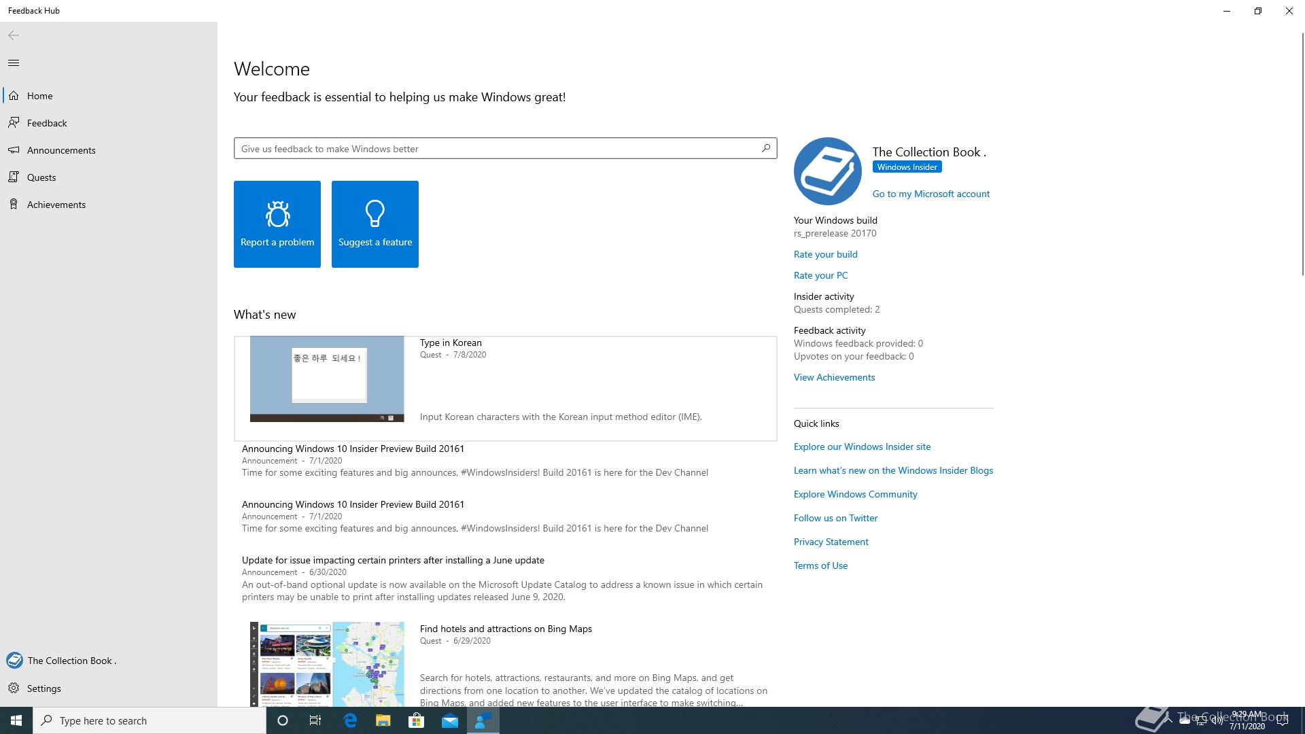This screenshot has height=734, width=1305.
Task: Click the magnifier search icon
Action: 766,148
